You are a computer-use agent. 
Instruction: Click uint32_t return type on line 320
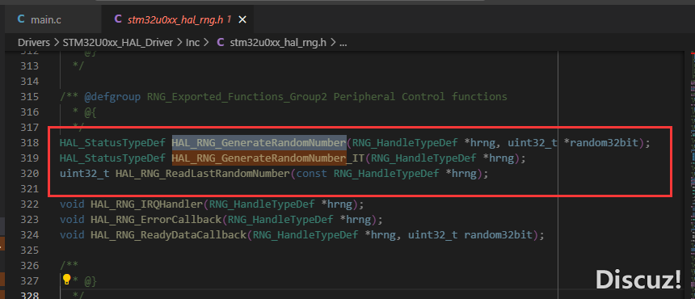[x=85, y=174]
